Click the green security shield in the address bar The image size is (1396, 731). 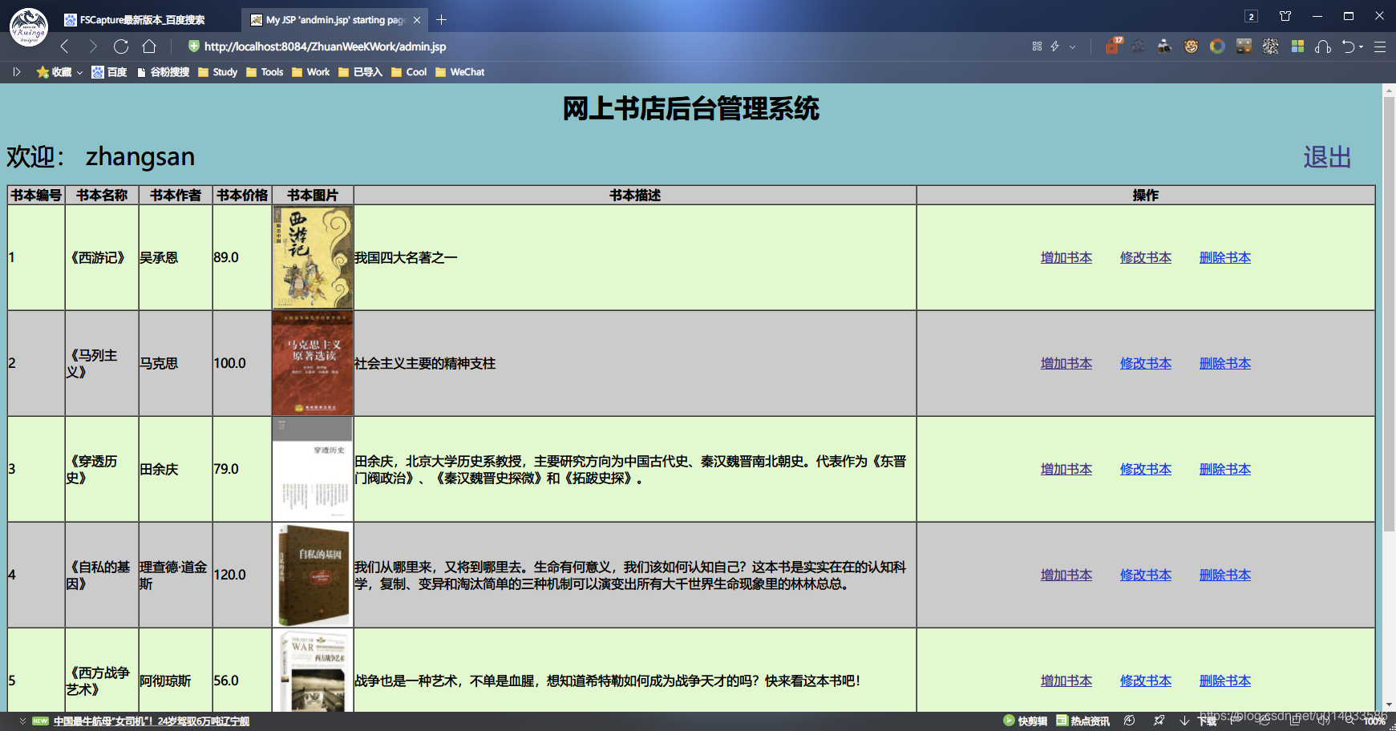tap(193, 46)
